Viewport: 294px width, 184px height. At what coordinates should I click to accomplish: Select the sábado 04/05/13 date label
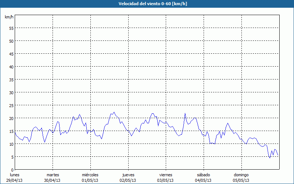tap(203, 177)
